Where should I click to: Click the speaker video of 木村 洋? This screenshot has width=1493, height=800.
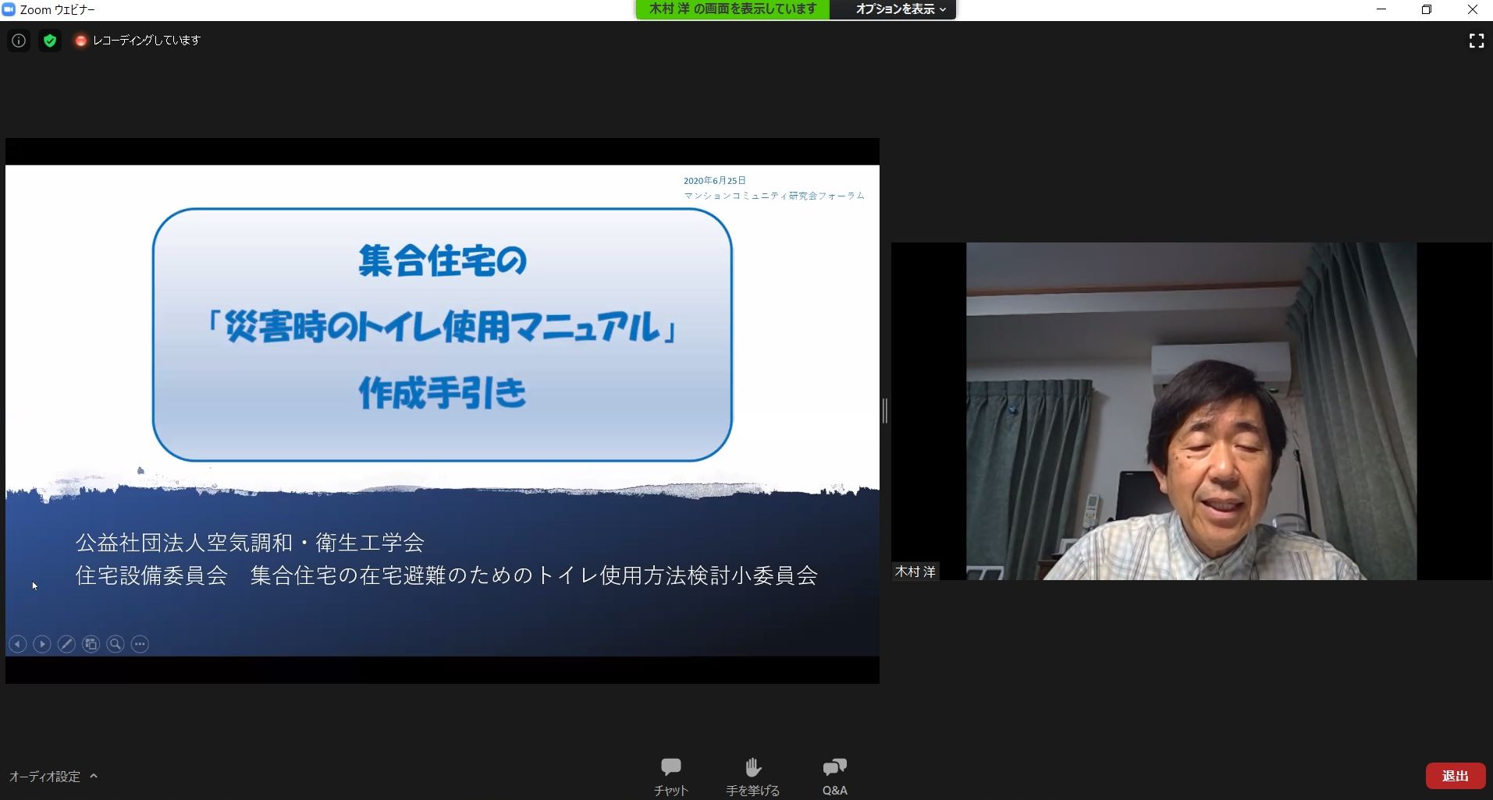[x=1191, y=411]
